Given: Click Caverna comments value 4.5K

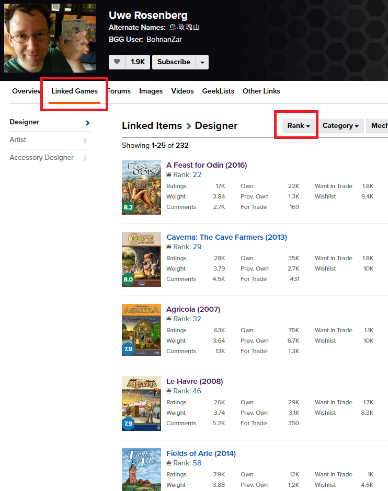Looking at the screenshot, I should [x=219, y=279].
